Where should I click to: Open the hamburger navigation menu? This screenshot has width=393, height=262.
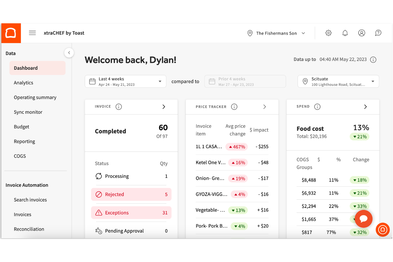[x=32, y=33]
